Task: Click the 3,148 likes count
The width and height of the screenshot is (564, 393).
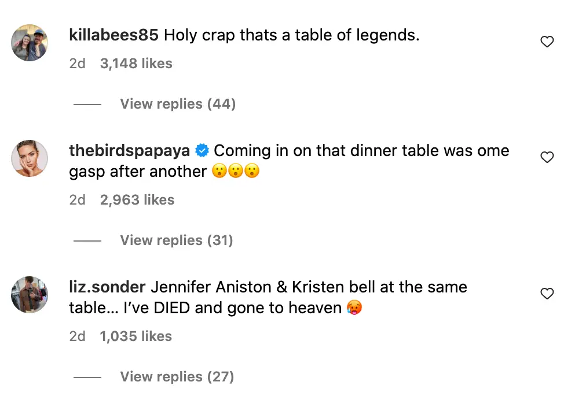Action: pyautogui.click(x=136, y=64)
